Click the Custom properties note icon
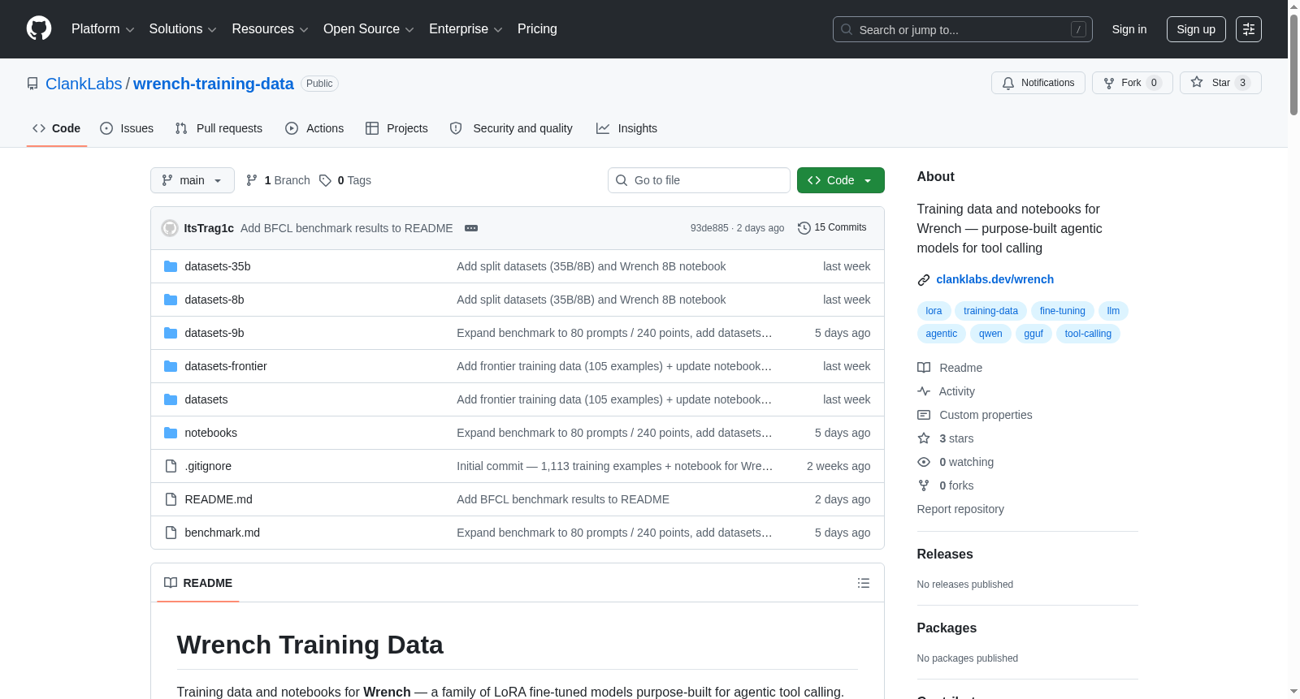This screenshot has width=1300, height=699. tap(924, 415)
